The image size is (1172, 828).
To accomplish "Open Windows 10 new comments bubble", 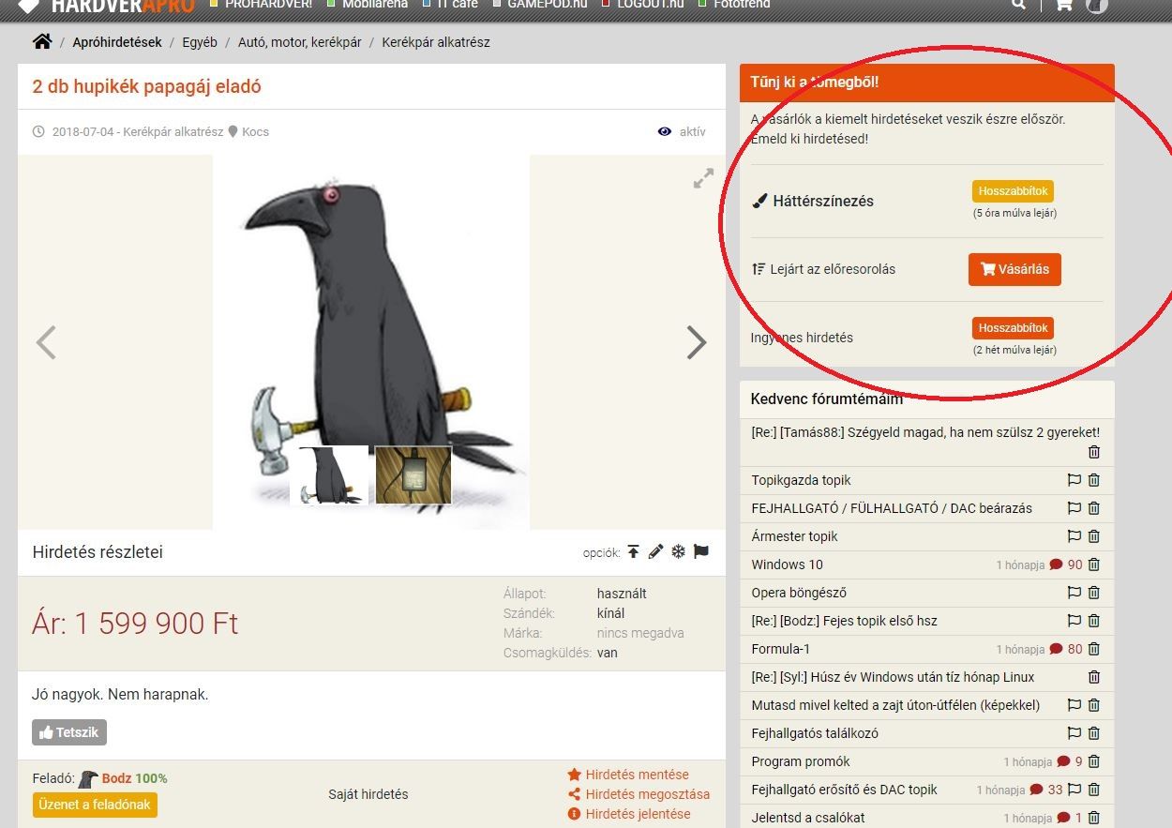I will point(1057,565).
